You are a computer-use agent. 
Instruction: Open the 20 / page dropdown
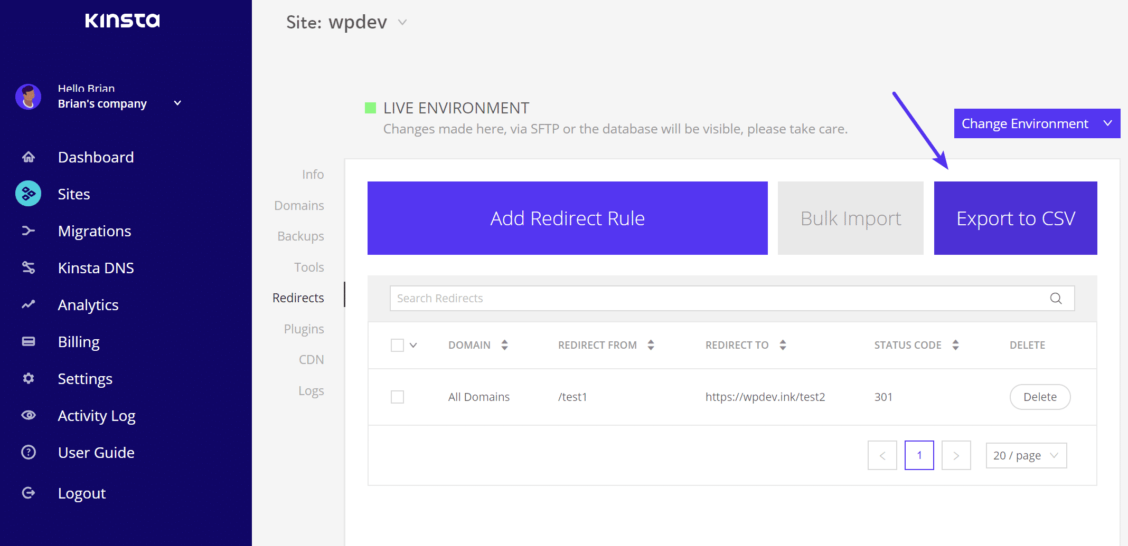point(1026,455)
